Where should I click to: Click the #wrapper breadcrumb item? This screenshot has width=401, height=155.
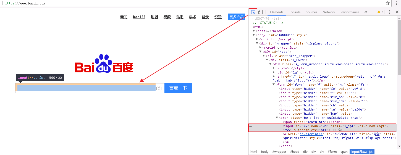tap(279, 152)
